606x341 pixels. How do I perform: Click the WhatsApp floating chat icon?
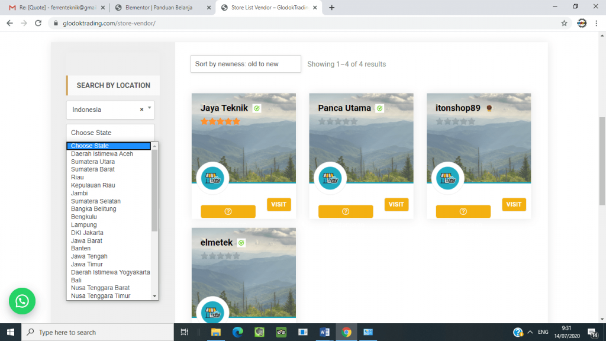tap(22, 302)
